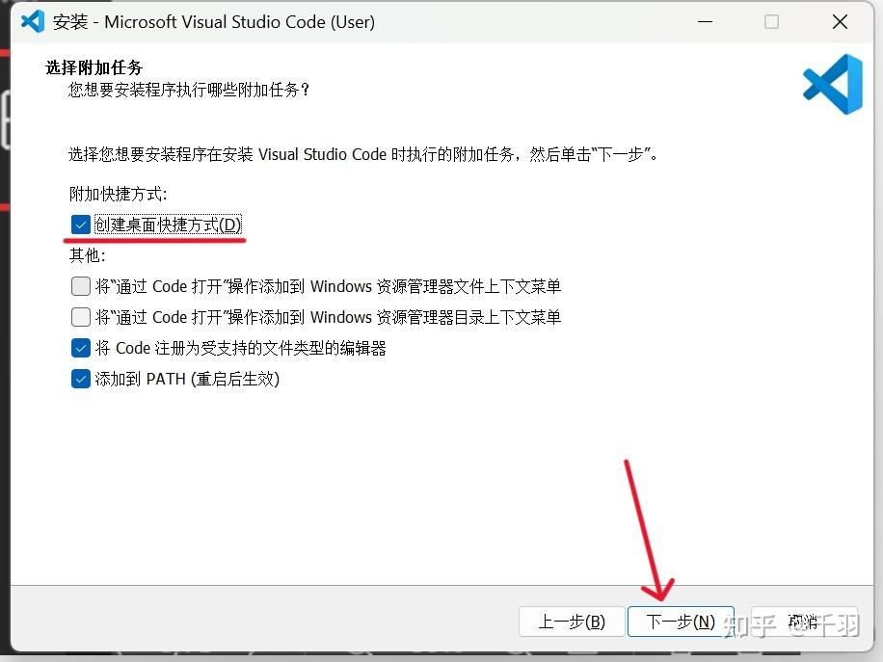Check 将"通过 Code 打开"添加到目录上下文菜单
The image size is (883, 662).
tap(81, 317)
